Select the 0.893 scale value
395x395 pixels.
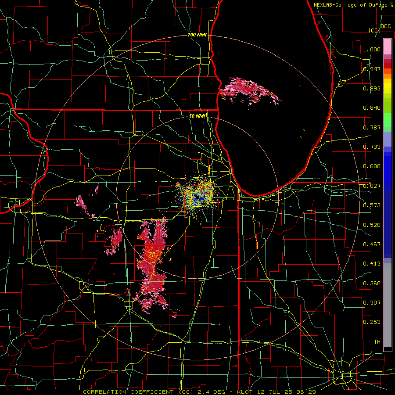(x=372, y=88)
